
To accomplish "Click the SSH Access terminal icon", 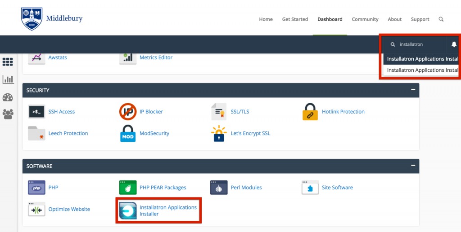I will tap(36, 112).
